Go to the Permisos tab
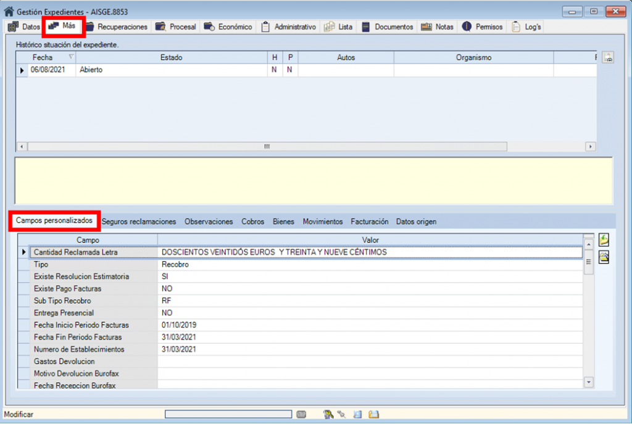The width and height of the screenshot is (632, 424). (483, 27)
